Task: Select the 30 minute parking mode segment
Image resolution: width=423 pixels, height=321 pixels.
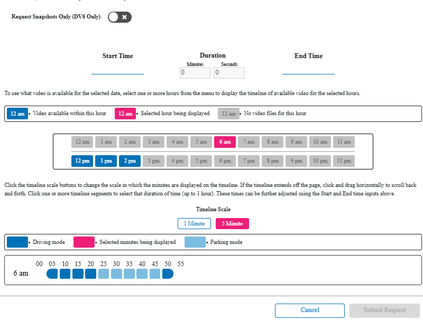Action: click(129, 273)
